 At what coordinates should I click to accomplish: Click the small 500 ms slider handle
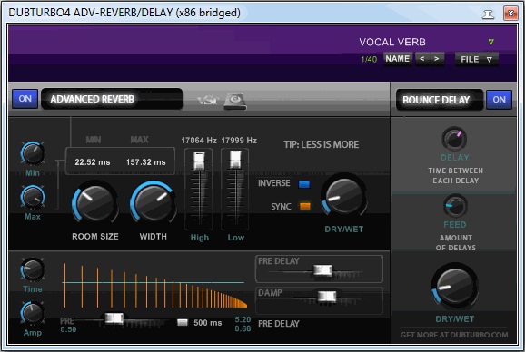click(183, 322)
